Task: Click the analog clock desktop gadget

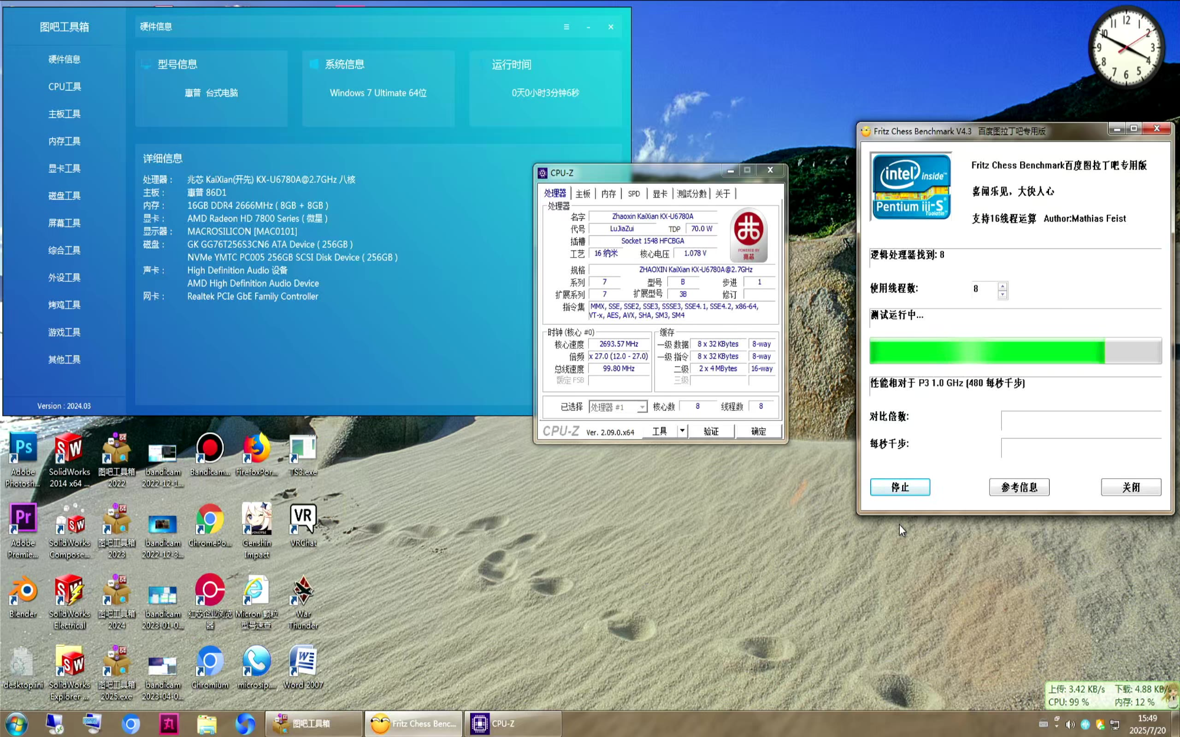Action: [1126, 47]
